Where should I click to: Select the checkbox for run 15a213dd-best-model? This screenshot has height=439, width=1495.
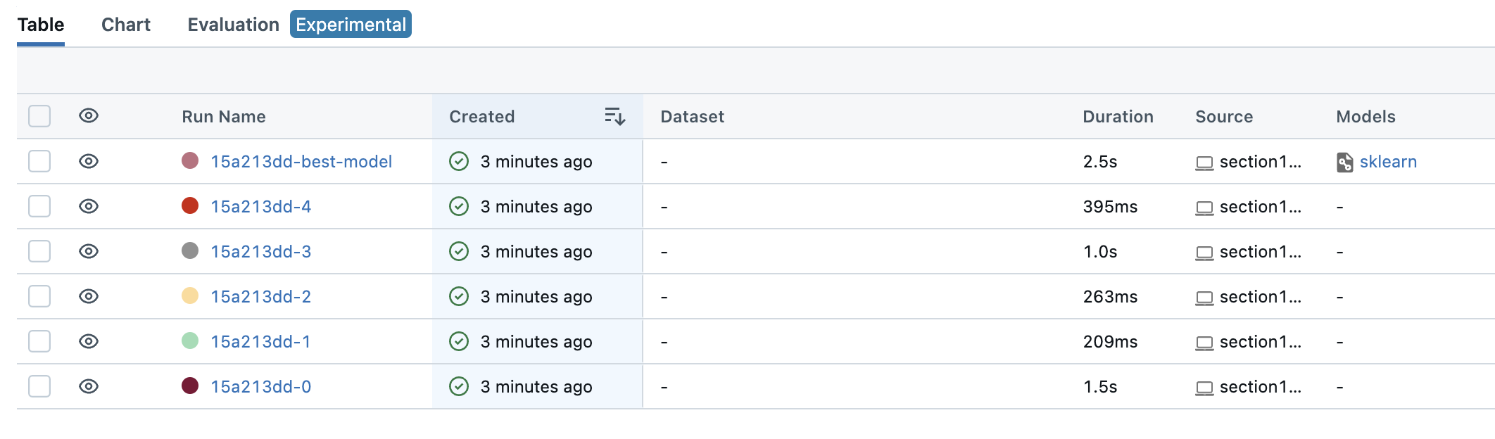(x=39, y=162)
